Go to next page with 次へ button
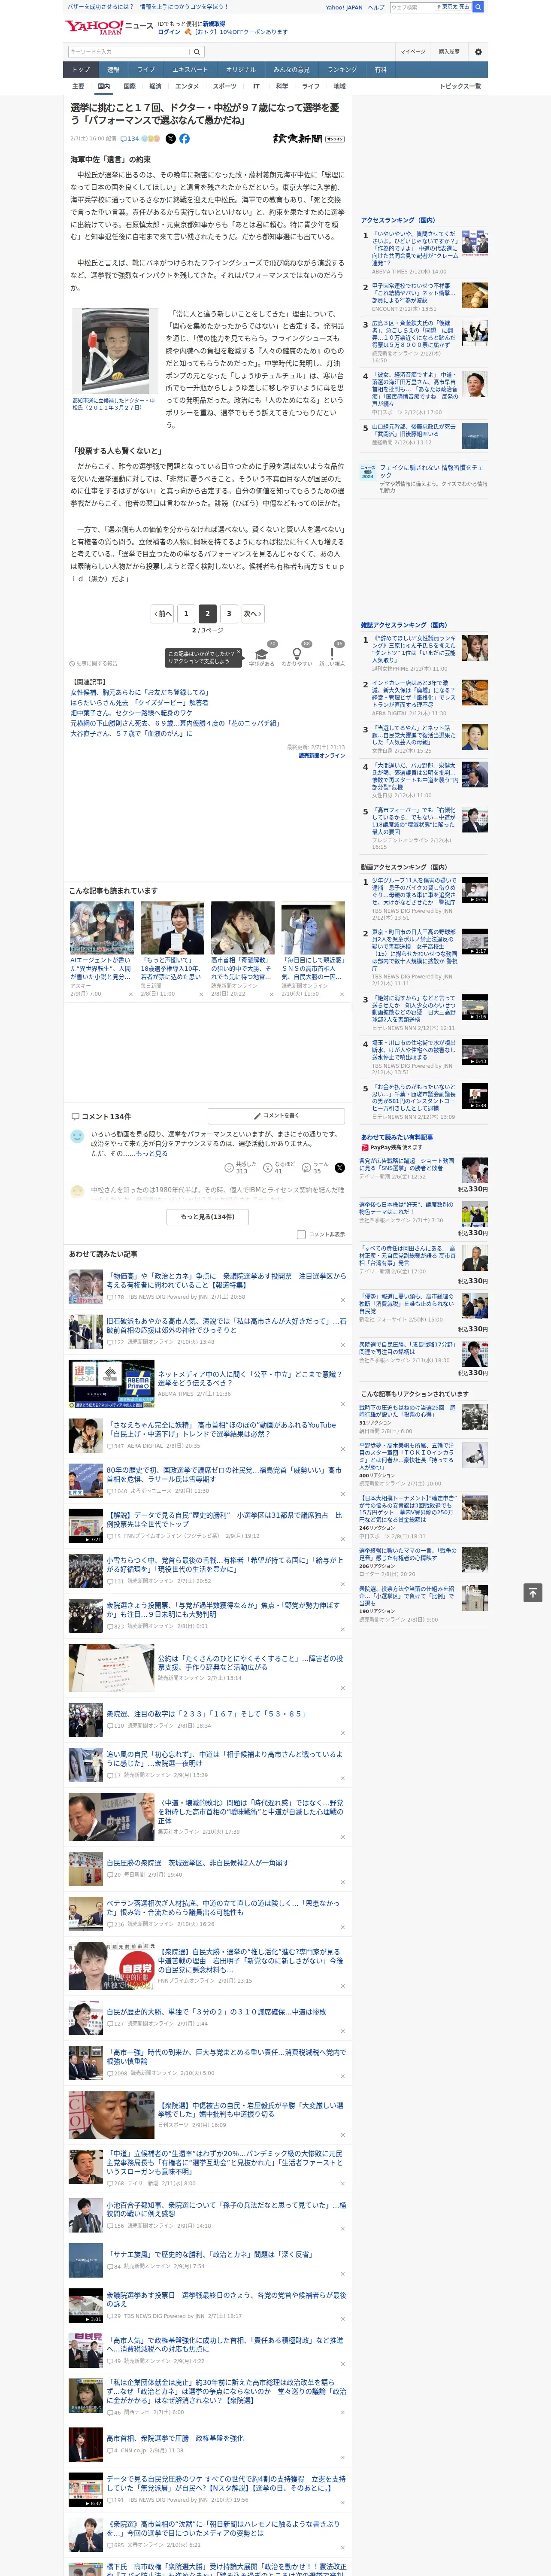The image size is (551, 2576). coord(253,613)
